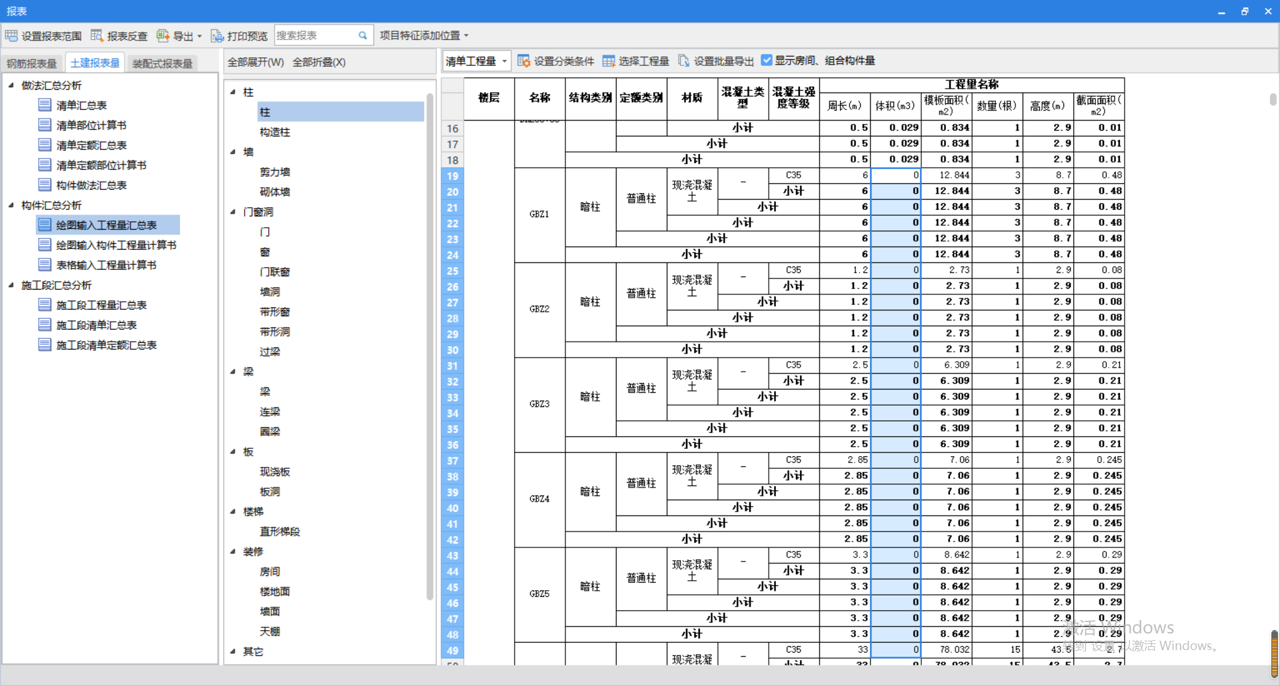Click the component tree vertical scrollbar
The height and width of the screenshot is (686, 1280).
coord(430,346)
